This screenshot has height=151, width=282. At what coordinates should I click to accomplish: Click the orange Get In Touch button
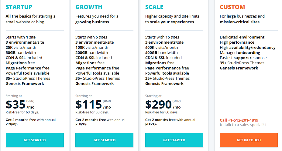[249, 140]
